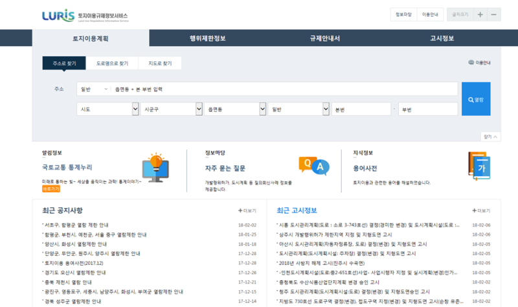
Task: Open notice 토지이용 용어사전(2017.12)
Action: (73, 263)
